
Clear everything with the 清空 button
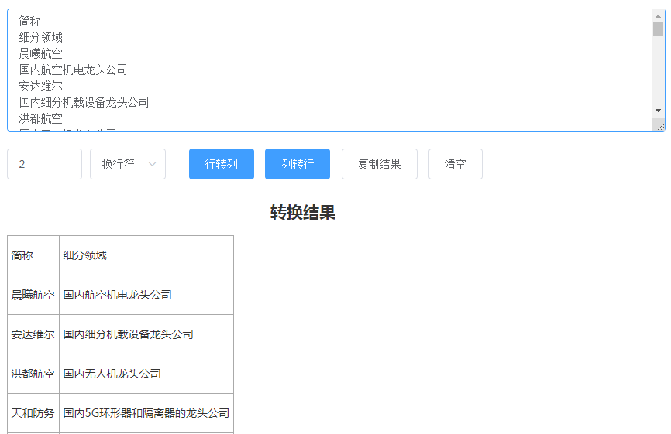click(455, 164)
